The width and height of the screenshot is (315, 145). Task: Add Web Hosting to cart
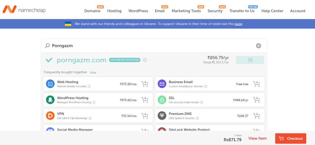(x=145, y=84)
